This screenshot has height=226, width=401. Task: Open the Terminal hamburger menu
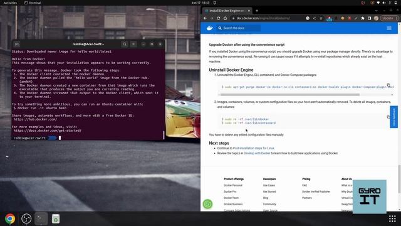pos(133,44)
